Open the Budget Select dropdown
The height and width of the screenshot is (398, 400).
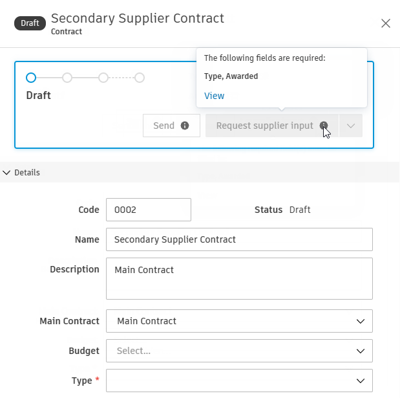pyautogui.click(x=239, y=351)
